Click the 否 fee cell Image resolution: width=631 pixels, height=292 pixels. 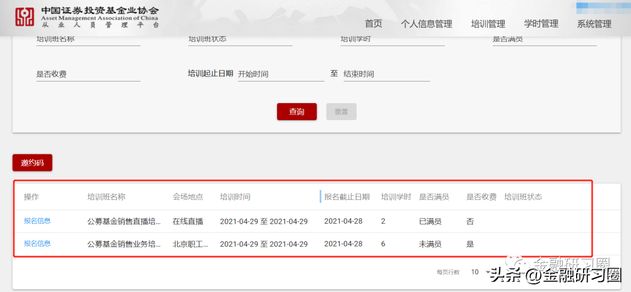470,221
